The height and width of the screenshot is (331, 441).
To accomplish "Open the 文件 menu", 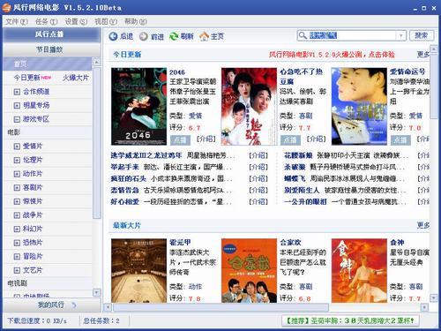I will click(x=17, y=21).
